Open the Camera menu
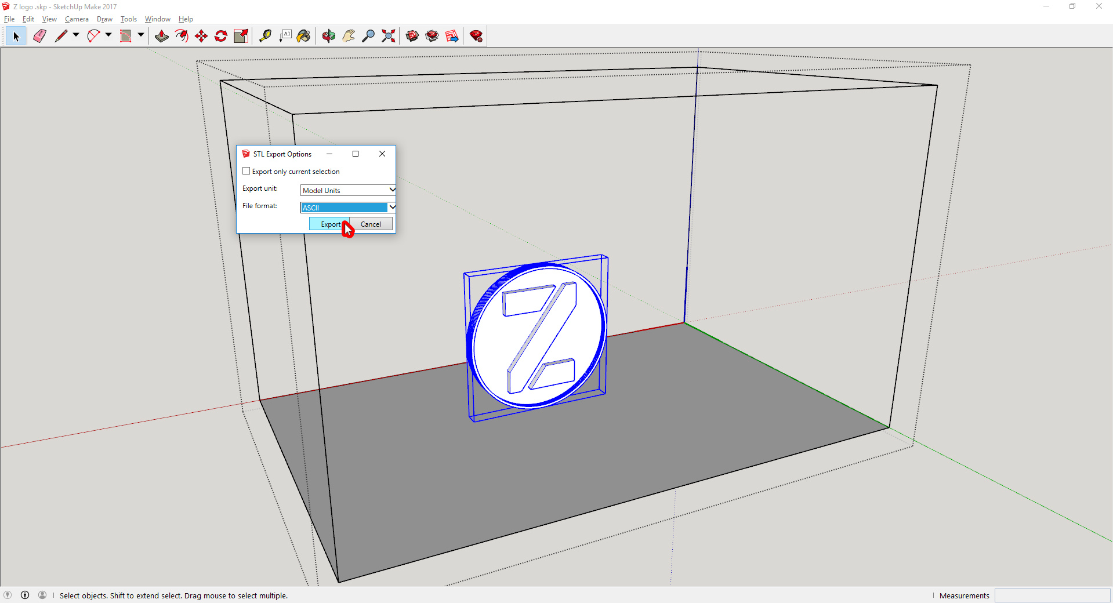This screenshot has width=1113, height=603. (x=77, y=19)
